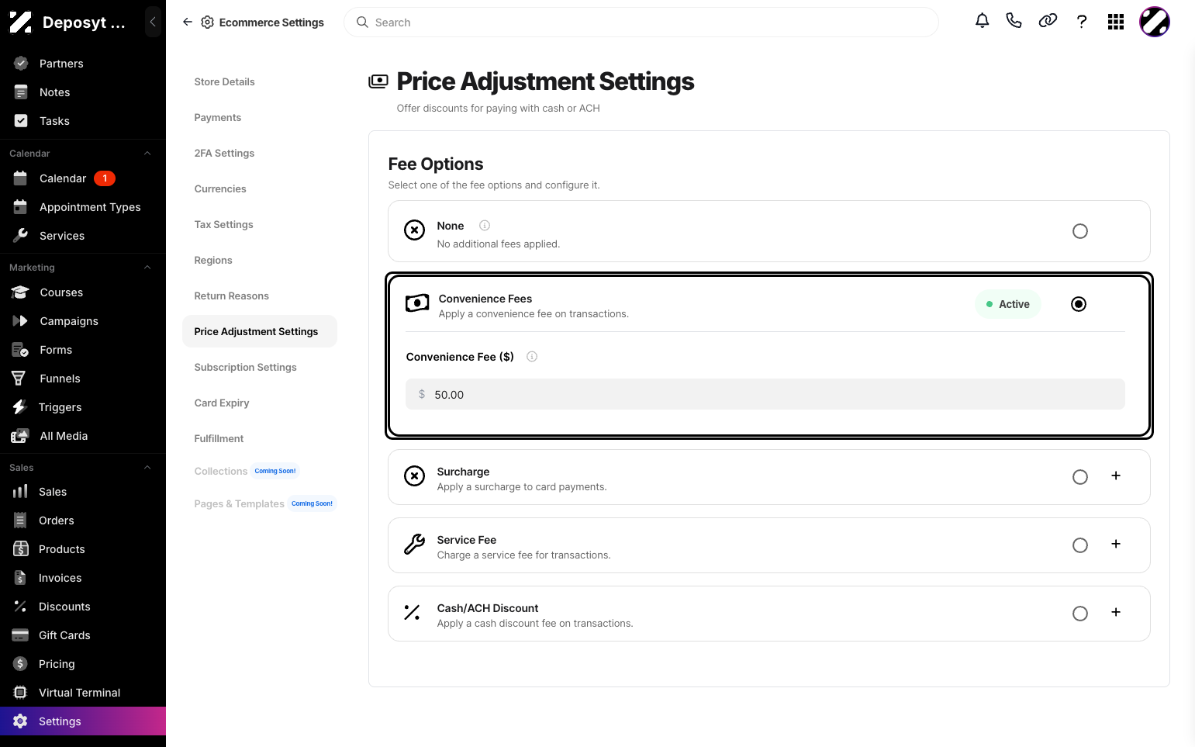Open Triggers from the sidebar
This screenshot has height=747, width=1195.
(x=83, y=407)
